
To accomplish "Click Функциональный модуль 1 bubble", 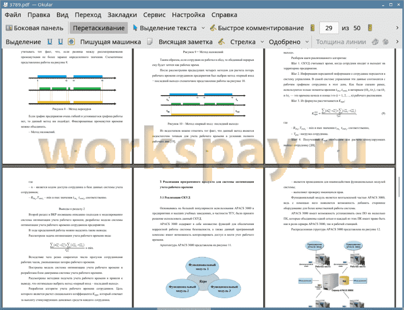I will coord(202,267).
